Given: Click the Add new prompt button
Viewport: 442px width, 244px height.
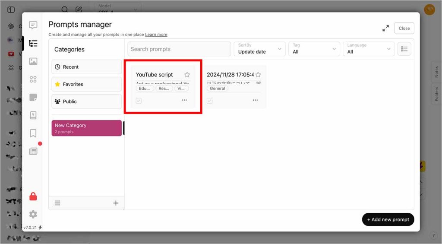Looking at the screenshot, I should (x=388, y=219).
